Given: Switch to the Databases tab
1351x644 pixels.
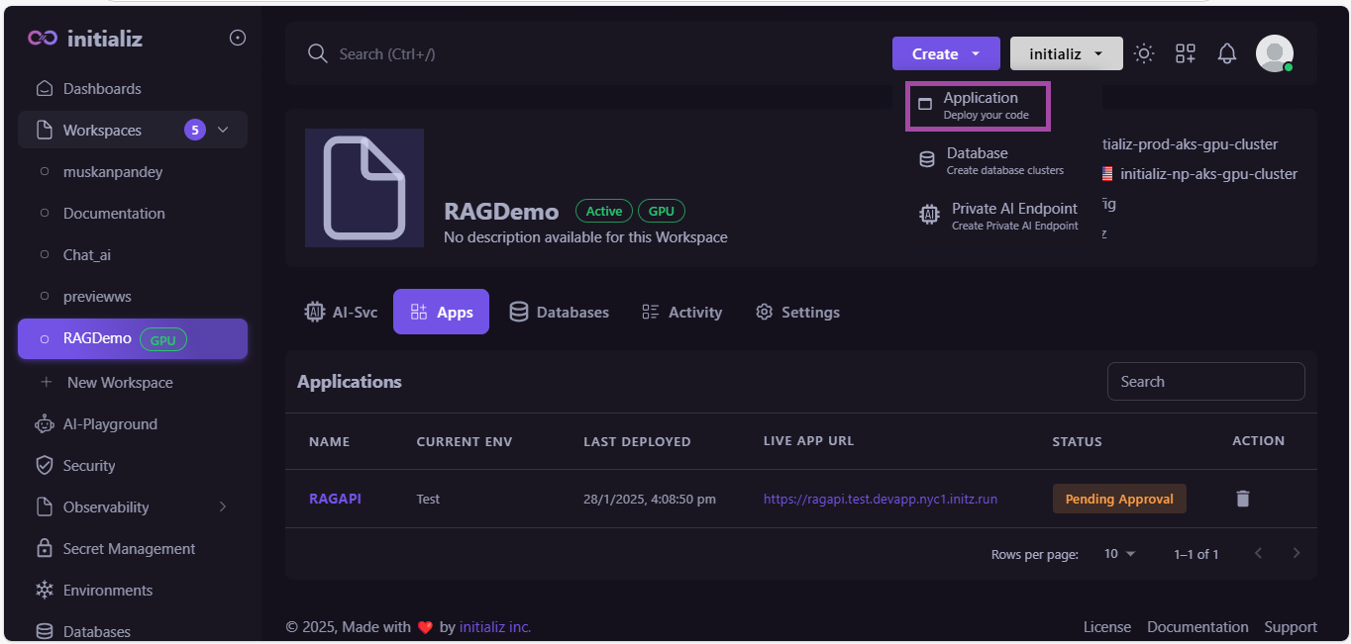Looking at the screenshot, I should [559, 312].
